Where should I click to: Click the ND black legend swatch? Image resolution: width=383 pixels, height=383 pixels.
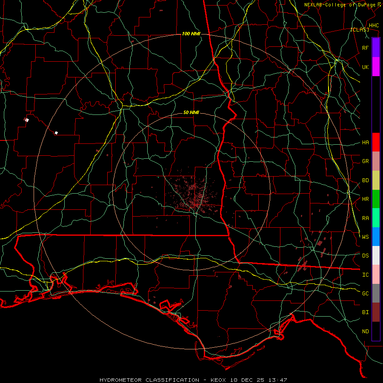pos(376,331)
